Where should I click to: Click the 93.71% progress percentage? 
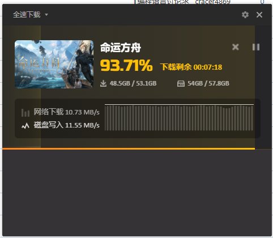126,65
